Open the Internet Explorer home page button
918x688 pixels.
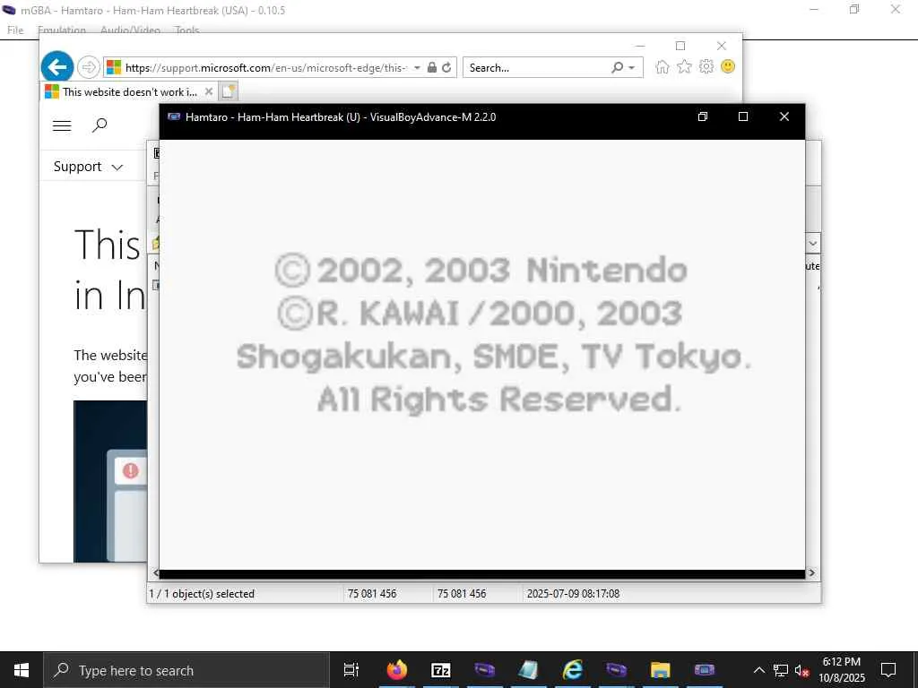(x=663, y=66)
